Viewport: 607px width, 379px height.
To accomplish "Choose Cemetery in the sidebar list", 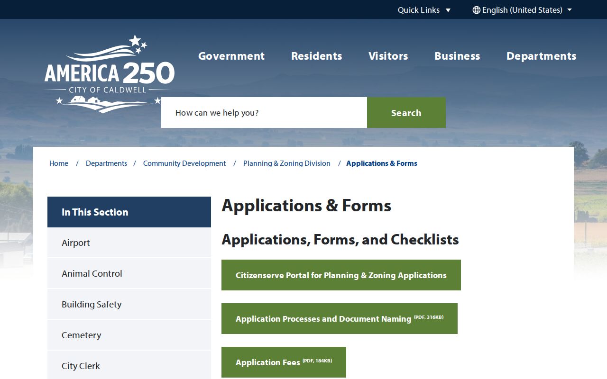I will pos(129,335).
